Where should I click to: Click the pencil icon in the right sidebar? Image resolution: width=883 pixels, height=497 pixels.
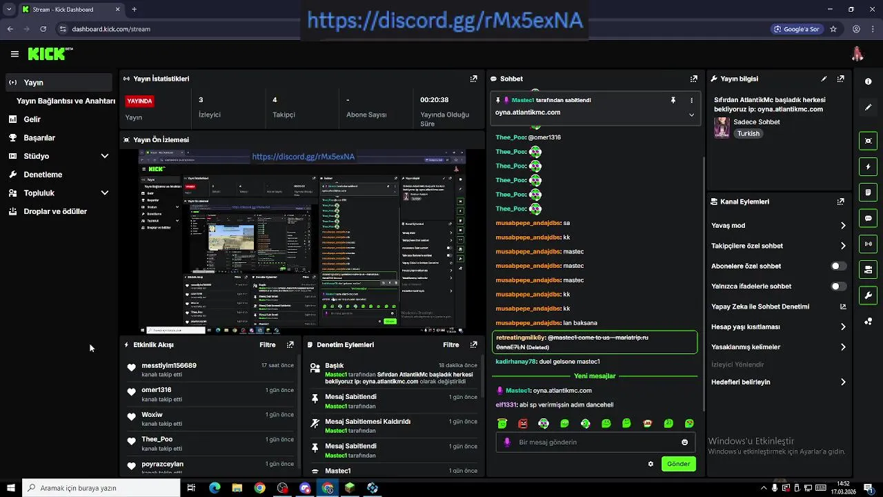(868, 108)
